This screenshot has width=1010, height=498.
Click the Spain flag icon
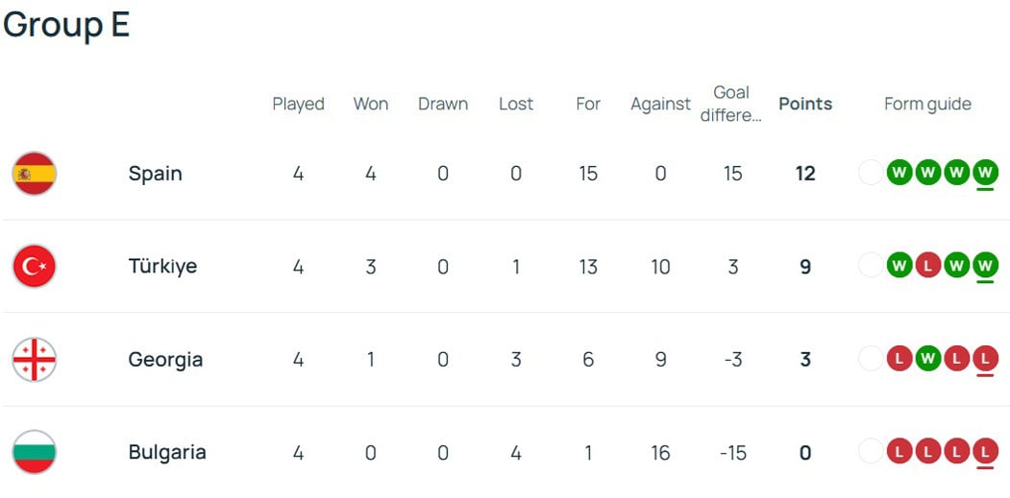[35, 174]
